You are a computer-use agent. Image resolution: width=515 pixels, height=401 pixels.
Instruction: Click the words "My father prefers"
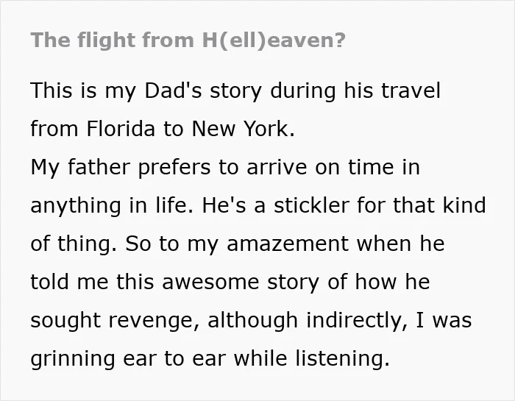(121, 168)
